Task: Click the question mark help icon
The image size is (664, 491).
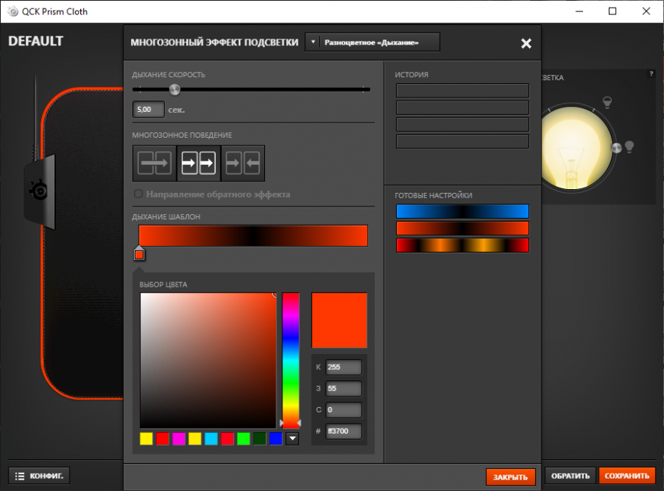Action: coord(651,73)
